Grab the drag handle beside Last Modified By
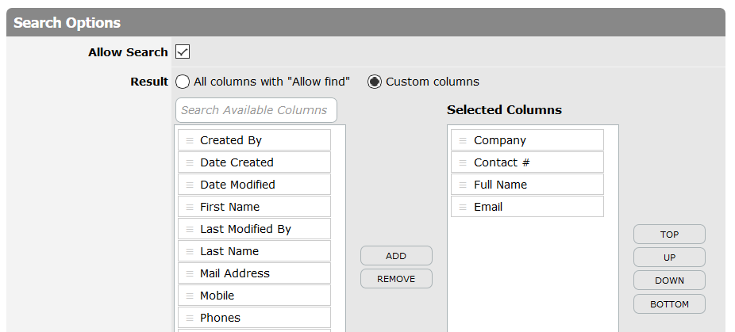The width and height of the screenshot is (735, 332). click(190, 230)
